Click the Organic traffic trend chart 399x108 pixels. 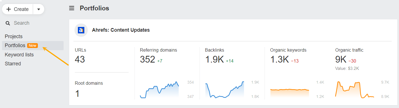tap(354, 90)
